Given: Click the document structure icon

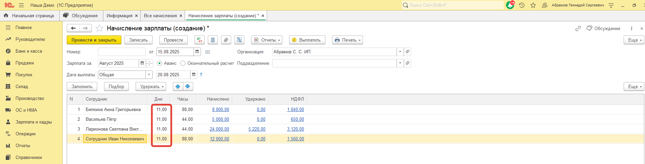Looking at the screenshot, I should tap(239, 40).
